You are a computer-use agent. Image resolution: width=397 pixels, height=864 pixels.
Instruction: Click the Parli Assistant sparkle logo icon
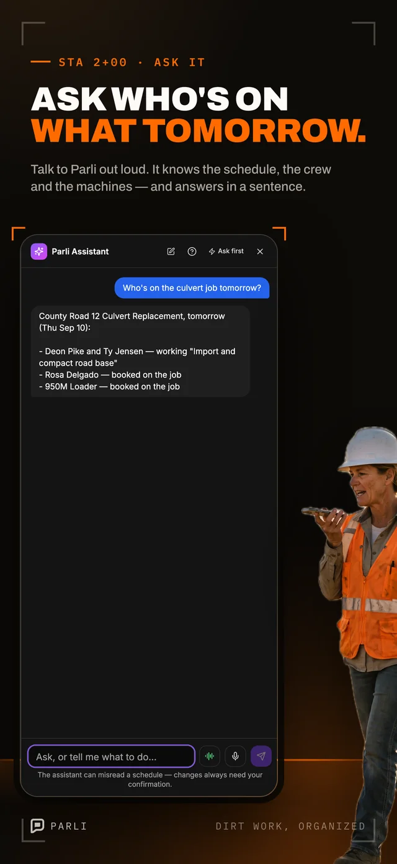pyautogui.click(x=38, y=252)
